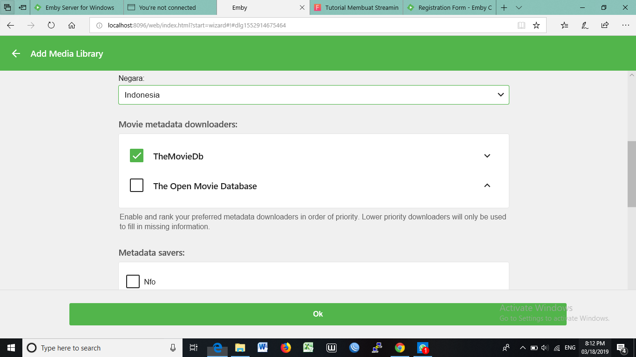Open the Favorites hub icon
636x357 pixels.
click(564, 26)
